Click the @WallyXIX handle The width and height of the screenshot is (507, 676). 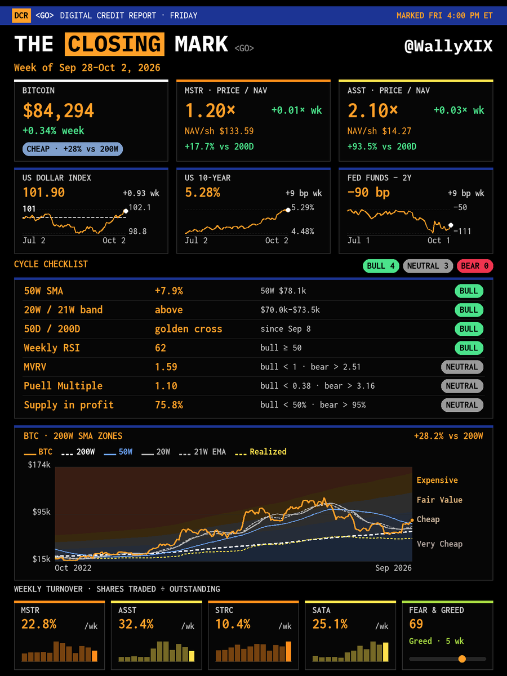coord(448,46)
